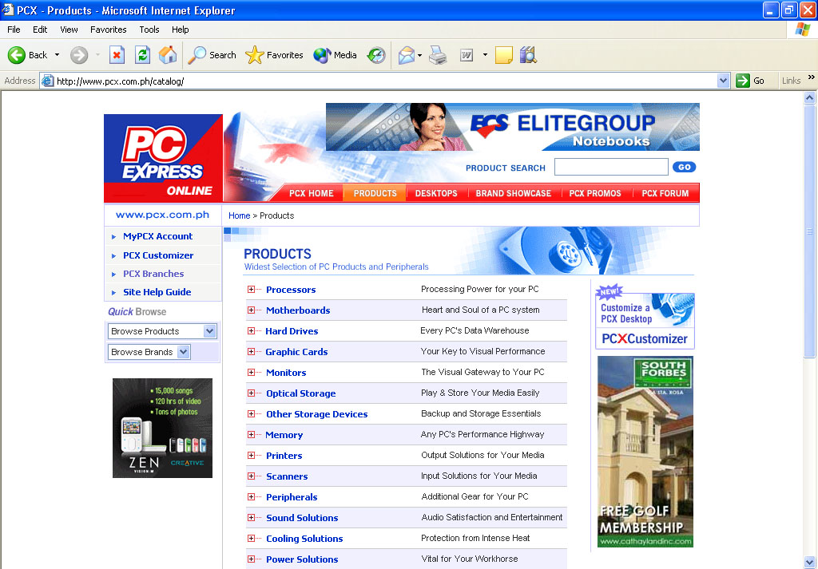Open the PCX Branches link
The image size is (818, 569).
(153, 274)
